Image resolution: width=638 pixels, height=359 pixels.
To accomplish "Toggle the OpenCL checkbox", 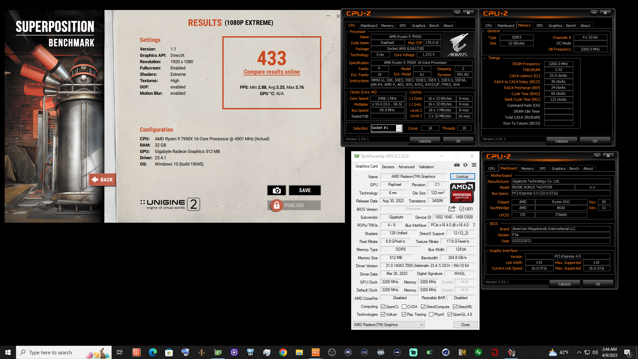I will tap(383, 306).
